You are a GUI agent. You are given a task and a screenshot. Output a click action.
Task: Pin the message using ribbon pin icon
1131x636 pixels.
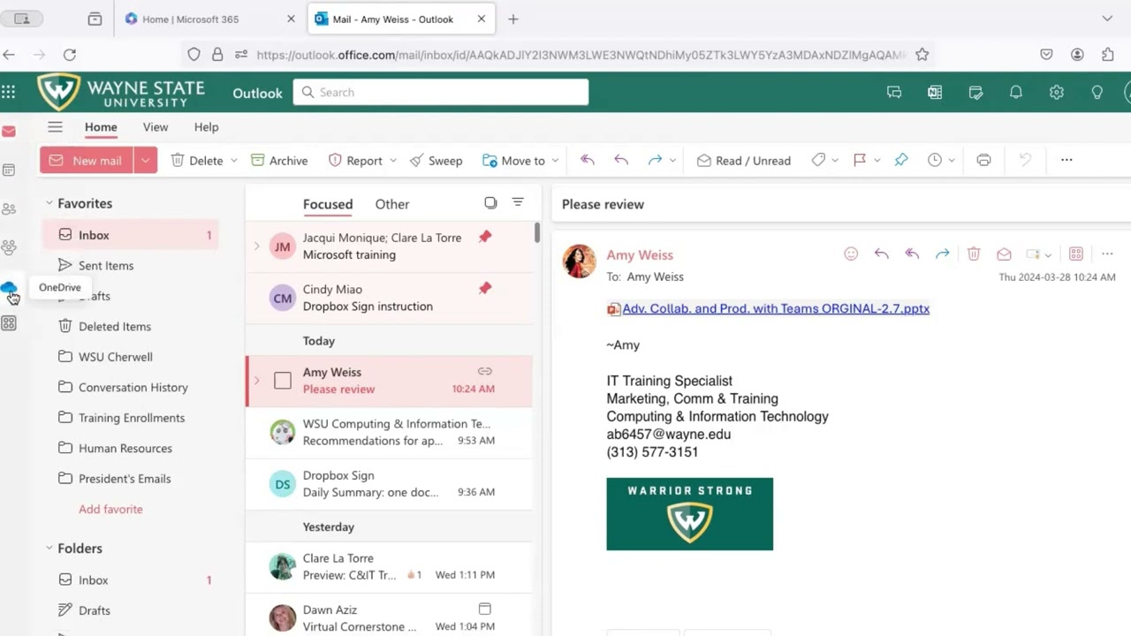901,160
